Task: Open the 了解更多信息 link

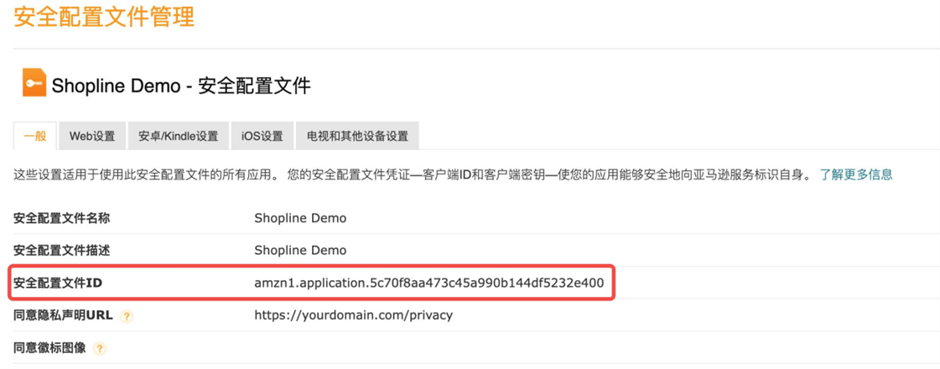Action: [x=856, y=174]
